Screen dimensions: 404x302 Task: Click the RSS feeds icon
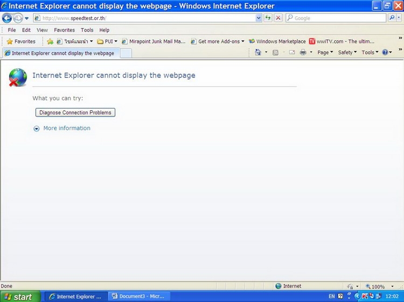[275, 53]
